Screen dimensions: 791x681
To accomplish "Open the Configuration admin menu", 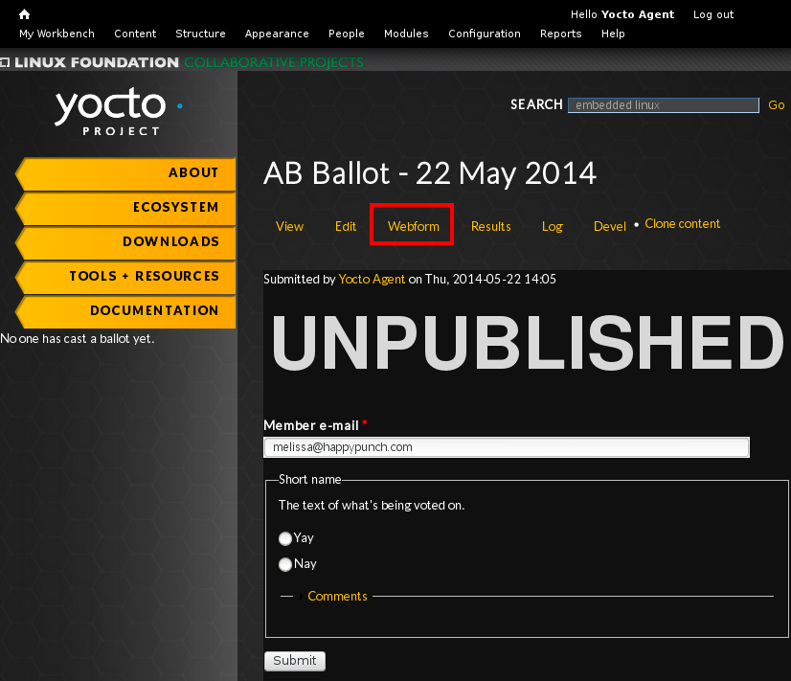I will [484, 34].
